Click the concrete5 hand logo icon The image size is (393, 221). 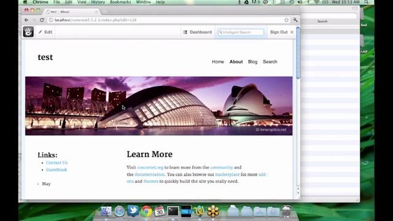point(28,32)
